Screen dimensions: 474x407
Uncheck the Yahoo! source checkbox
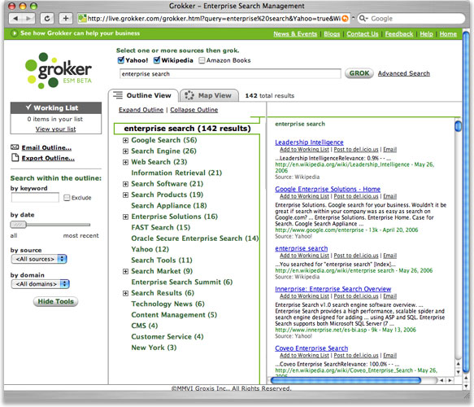coord(120,60)
